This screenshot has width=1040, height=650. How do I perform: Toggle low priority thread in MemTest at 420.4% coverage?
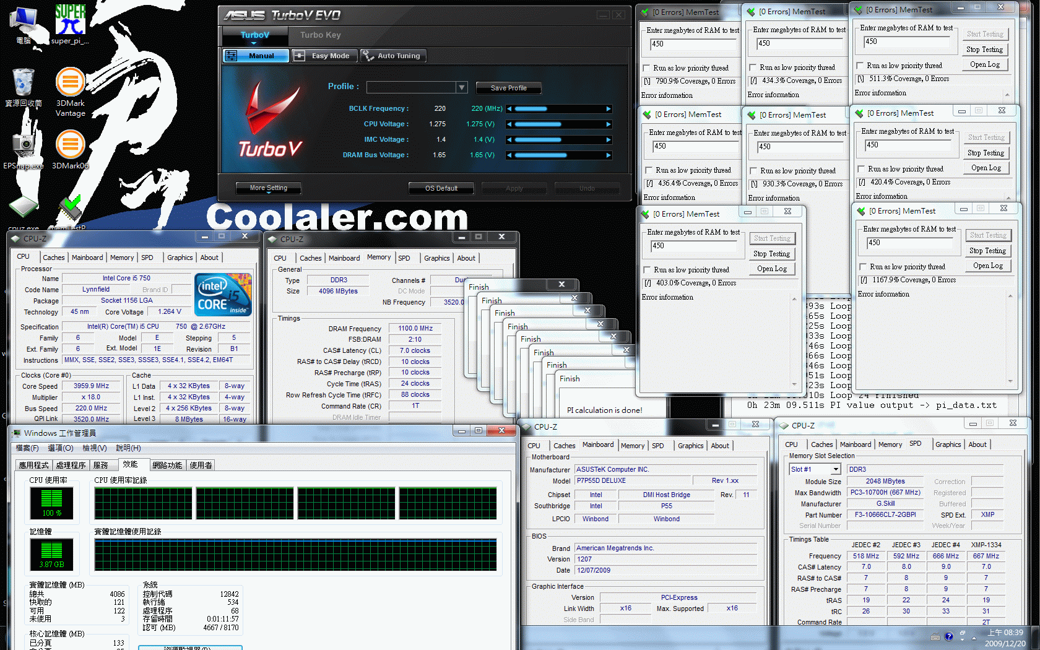pyautogui.click(x=861, y=169)
